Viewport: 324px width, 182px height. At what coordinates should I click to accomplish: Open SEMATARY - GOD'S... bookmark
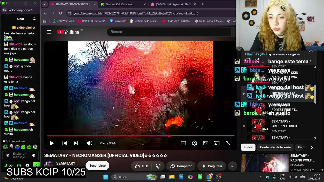pyautogui.click(x=176, y=21)
